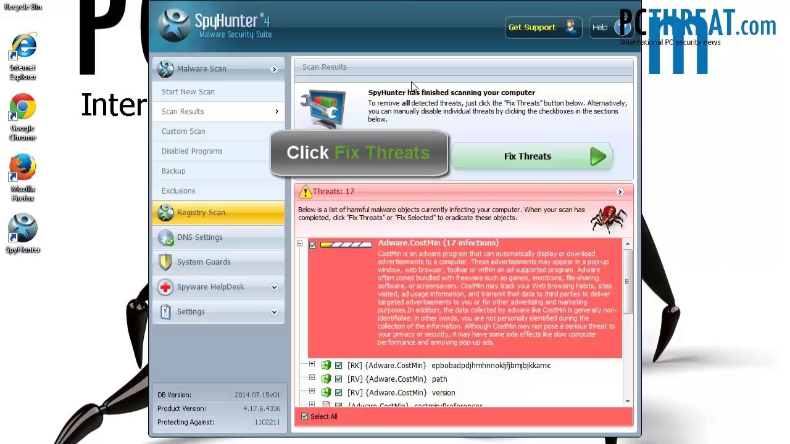Expand the epbobadpdjhmhnnok registry key entry
Screen dimensions: 790x444
[312, 364]
